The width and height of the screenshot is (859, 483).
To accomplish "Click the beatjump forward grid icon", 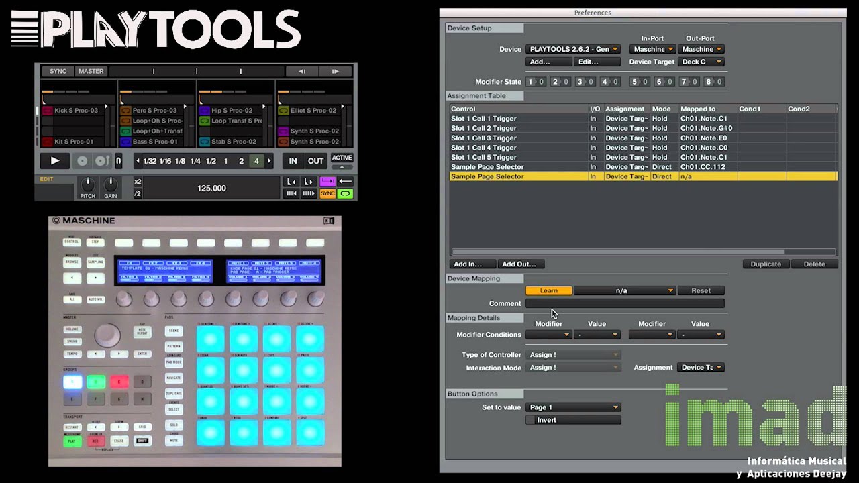I will pos(308,193).
